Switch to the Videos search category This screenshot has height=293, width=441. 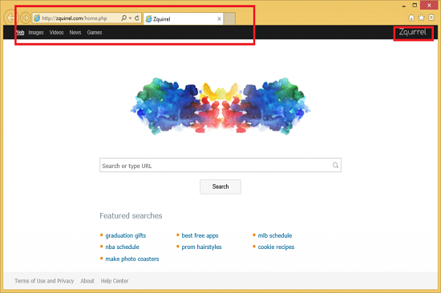57,32
